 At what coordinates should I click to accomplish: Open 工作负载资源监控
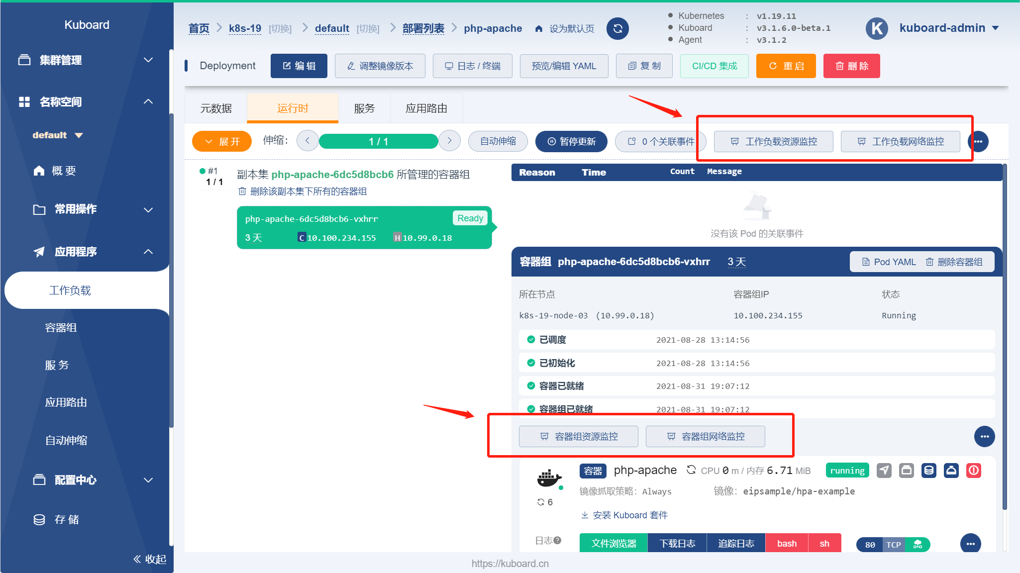click(774, 142)
